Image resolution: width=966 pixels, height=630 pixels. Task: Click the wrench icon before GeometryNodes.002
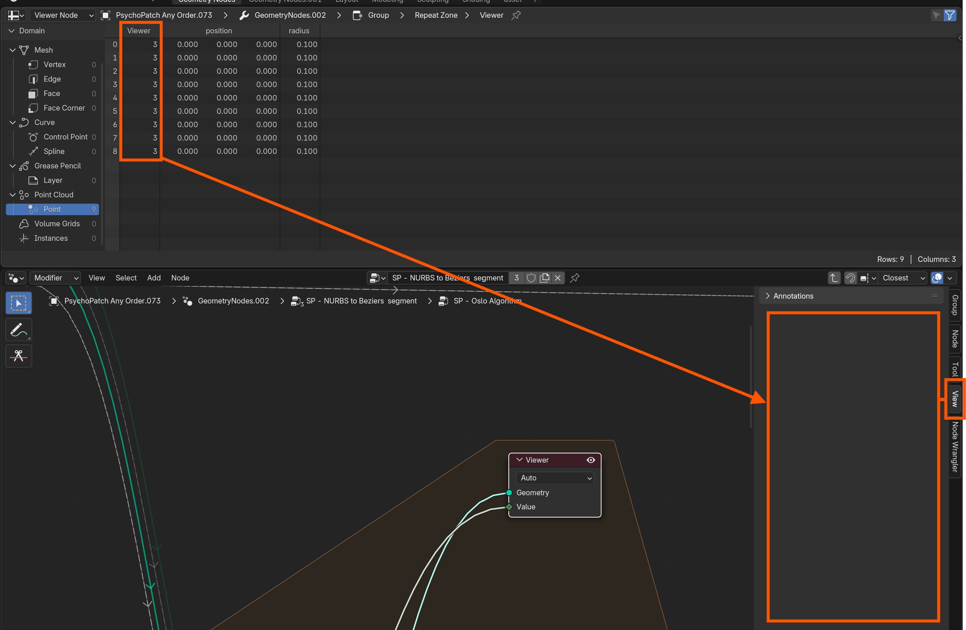coord(244,15)
